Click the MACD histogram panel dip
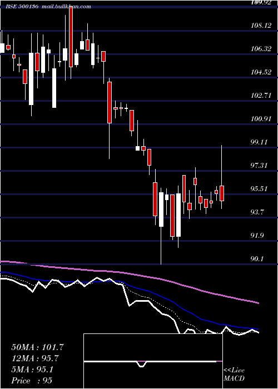Image resolution: width=278 pixels, height=389 pixels. [x=141, y=364]
